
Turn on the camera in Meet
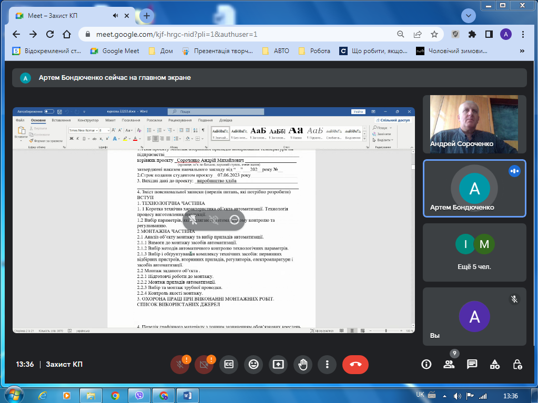[x=204, y=364]
